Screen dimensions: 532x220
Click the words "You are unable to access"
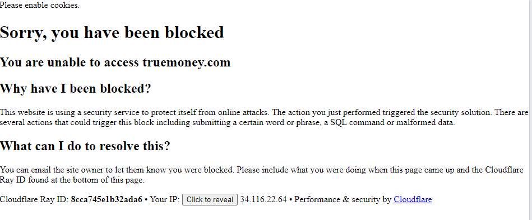69,63
